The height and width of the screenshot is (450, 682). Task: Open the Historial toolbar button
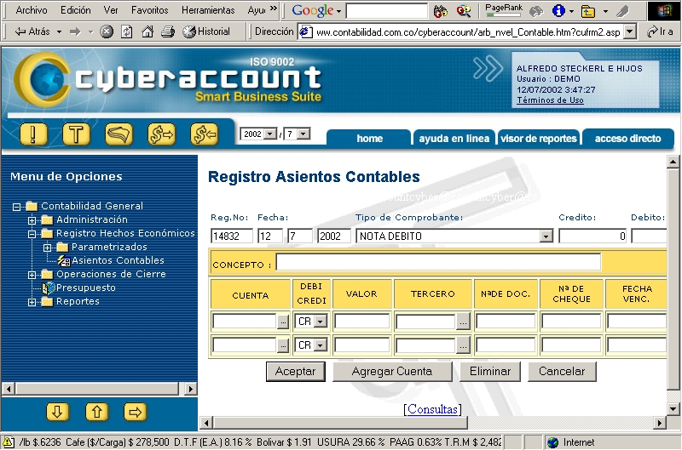tap(206, 31)
